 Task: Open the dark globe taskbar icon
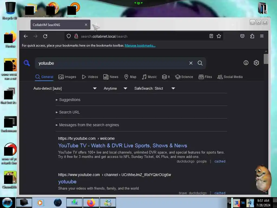pyautogui.click(x=58, y=203)
